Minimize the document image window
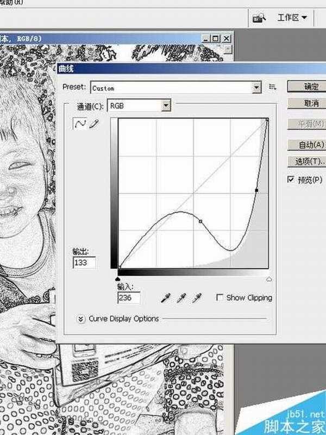Viewport: 326px width, 435px height. point(206,38)
